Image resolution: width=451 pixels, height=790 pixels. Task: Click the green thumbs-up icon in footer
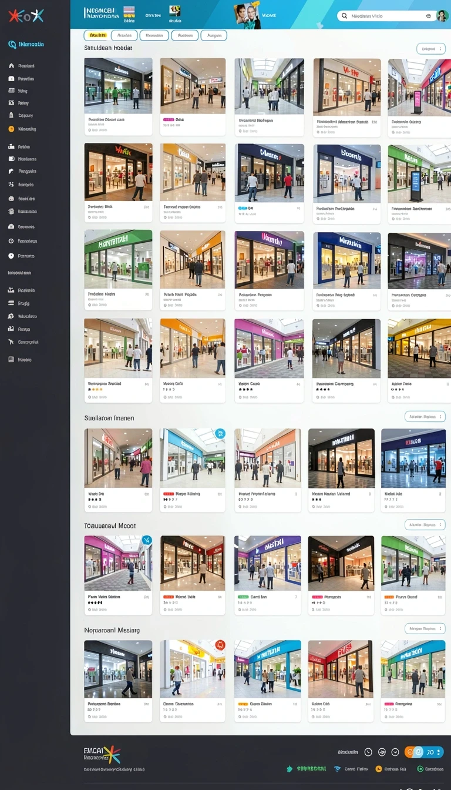tap(290, 769)
